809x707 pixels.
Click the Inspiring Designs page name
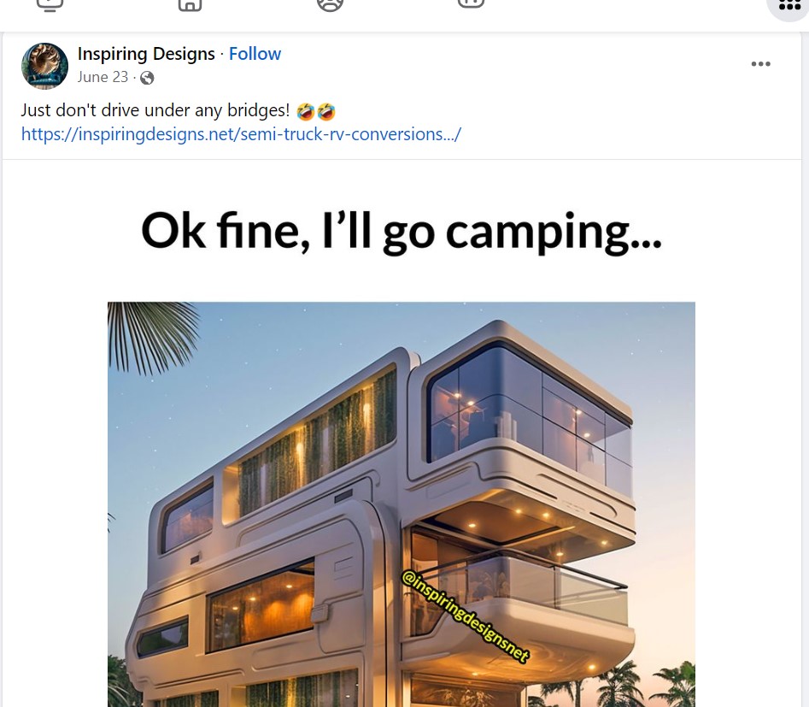coord(145,53)
